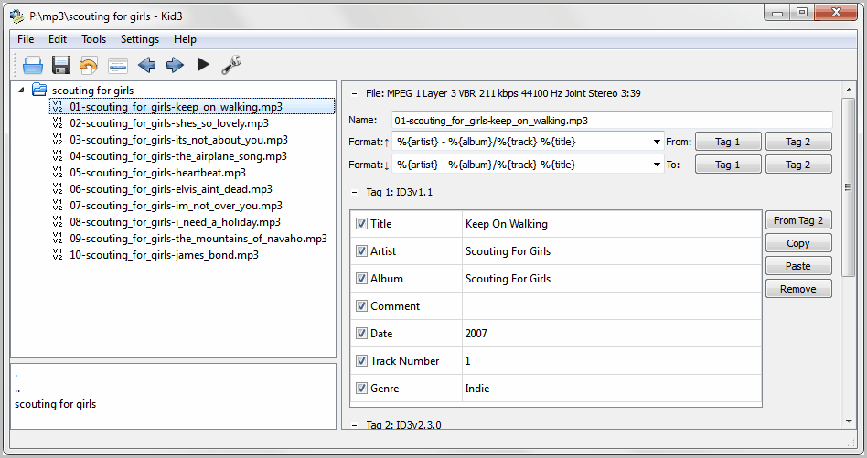Click the Create playlist toolbar icon
Viewport: 867px width, 458px height.
click(x=118, y=65)
